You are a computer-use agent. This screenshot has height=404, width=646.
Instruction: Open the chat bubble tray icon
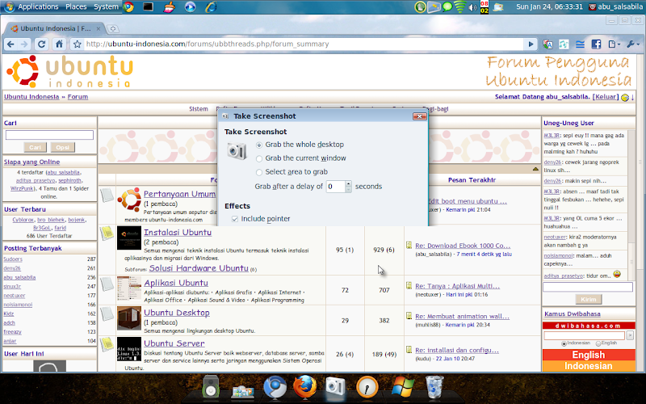pyautogui.click(x=447, y=7)
